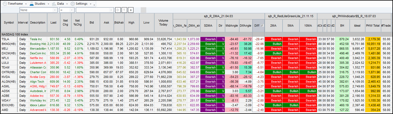393x114 pixels.
Task: Click the Description column header
Action: pos(38,22)
